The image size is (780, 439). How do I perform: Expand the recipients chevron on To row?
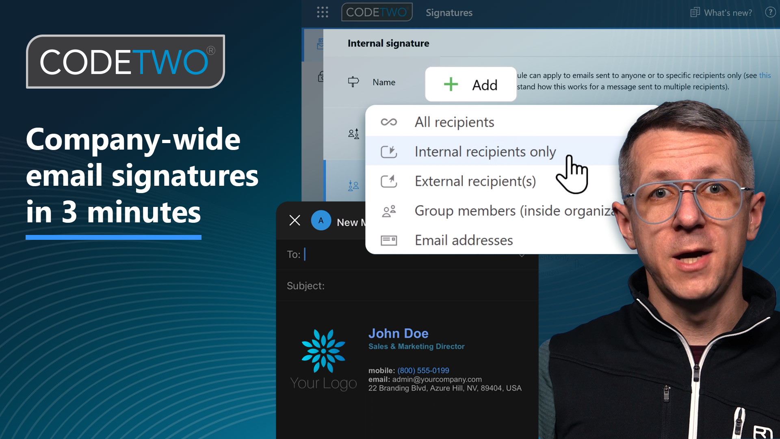point(522,256)
